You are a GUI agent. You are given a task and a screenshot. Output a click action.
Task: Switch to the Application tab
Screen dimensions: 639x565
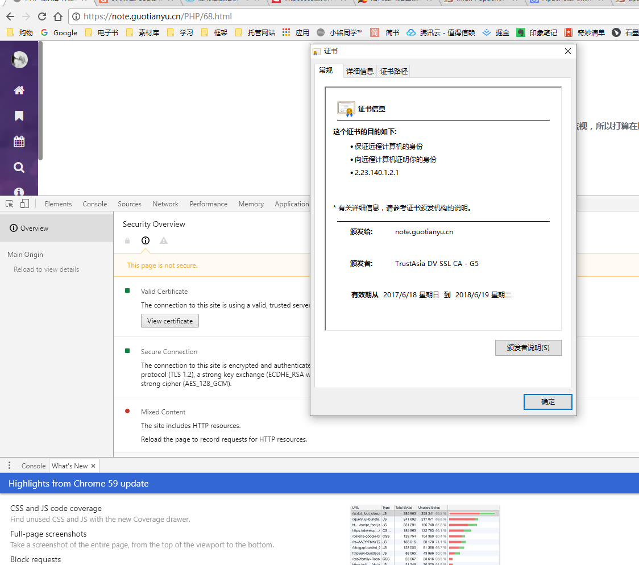(292, 204)
